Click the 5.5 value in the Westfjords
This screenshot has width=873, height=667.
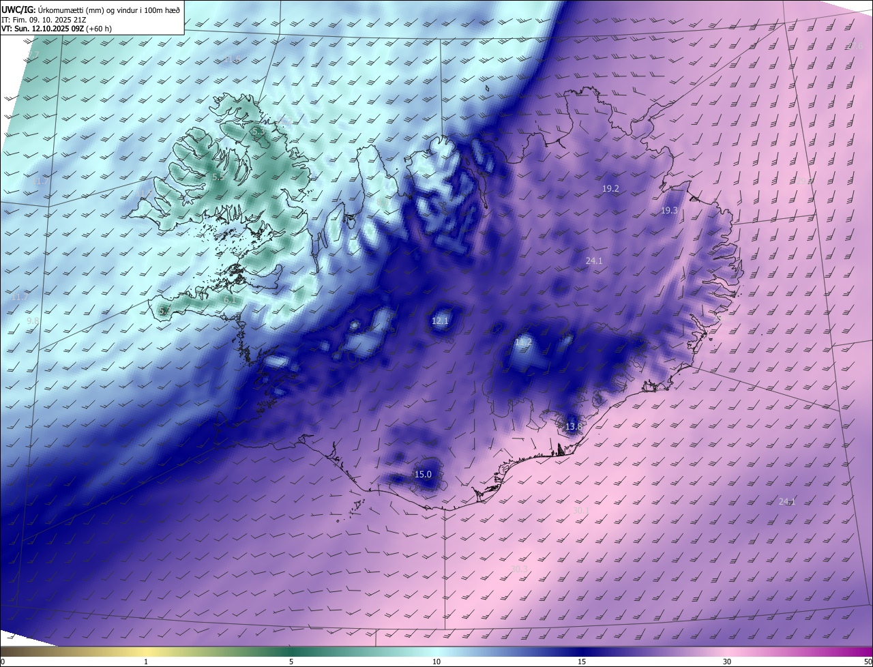click(x=218, y=177)
